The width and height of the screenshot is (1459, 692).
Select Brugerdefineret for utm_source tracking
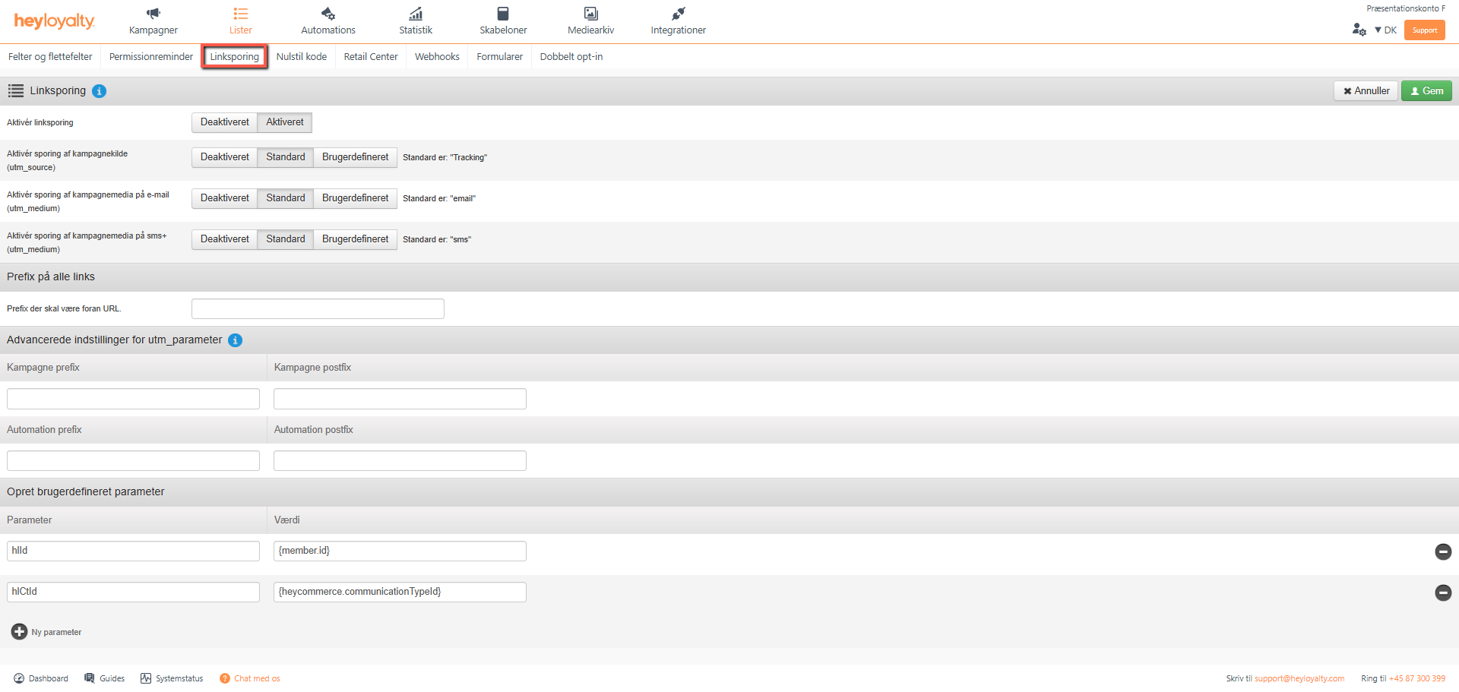coord(355,157)
